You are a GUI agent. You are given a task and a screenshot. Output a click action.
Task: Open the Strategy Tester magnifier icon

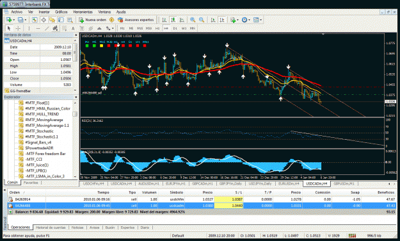pos(69,20)
